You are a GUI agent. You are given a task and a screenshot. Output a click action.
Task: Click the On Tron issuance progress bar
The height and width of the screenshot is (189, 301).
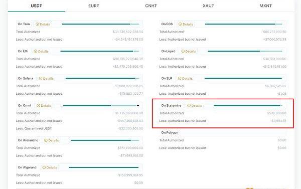point(100,24)
